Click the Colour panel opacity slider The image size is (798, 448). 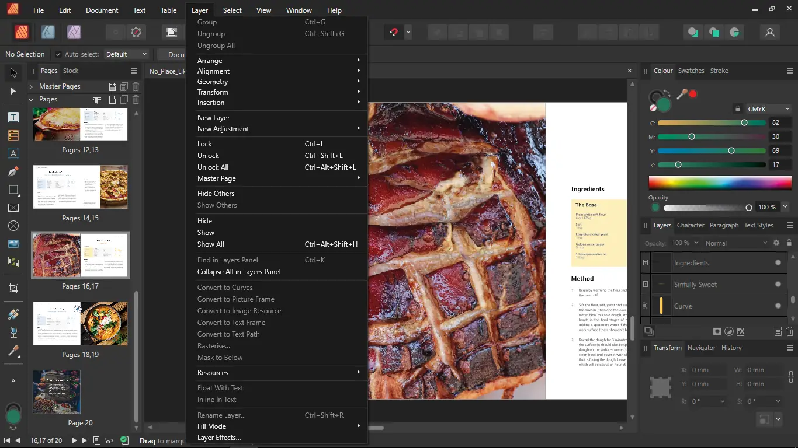click(x=707, y=208)
